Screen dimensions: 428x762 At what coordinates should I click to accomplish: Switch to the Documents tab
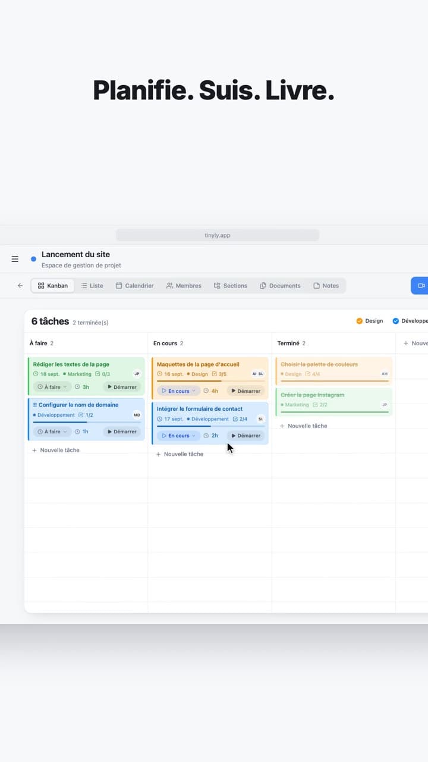coord(280,286)
